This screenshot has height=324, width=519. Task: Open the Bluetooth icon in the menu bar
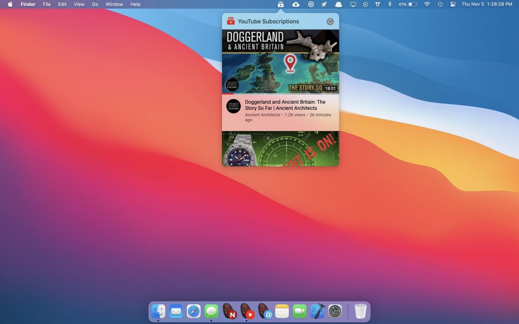tap(389, 4)
